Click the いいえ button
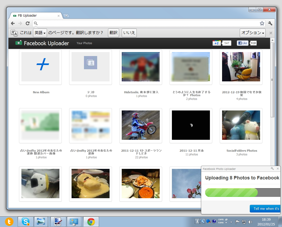Screen dimensions: 282x227 tap(129, 33)
